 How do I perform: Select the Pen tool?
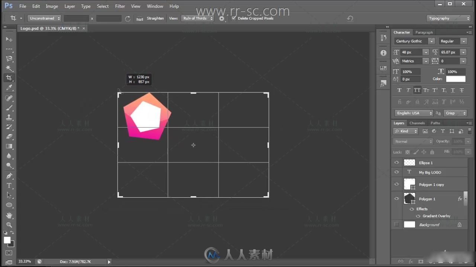[x=9, y=176]
